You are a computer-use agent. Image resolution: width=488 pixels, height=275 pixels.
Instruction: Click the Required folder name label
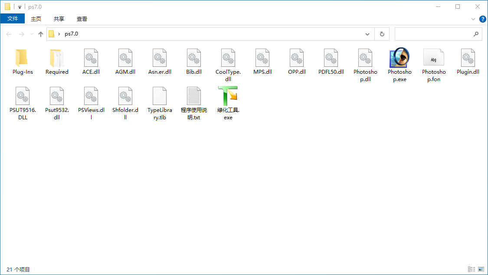[57, 72]
